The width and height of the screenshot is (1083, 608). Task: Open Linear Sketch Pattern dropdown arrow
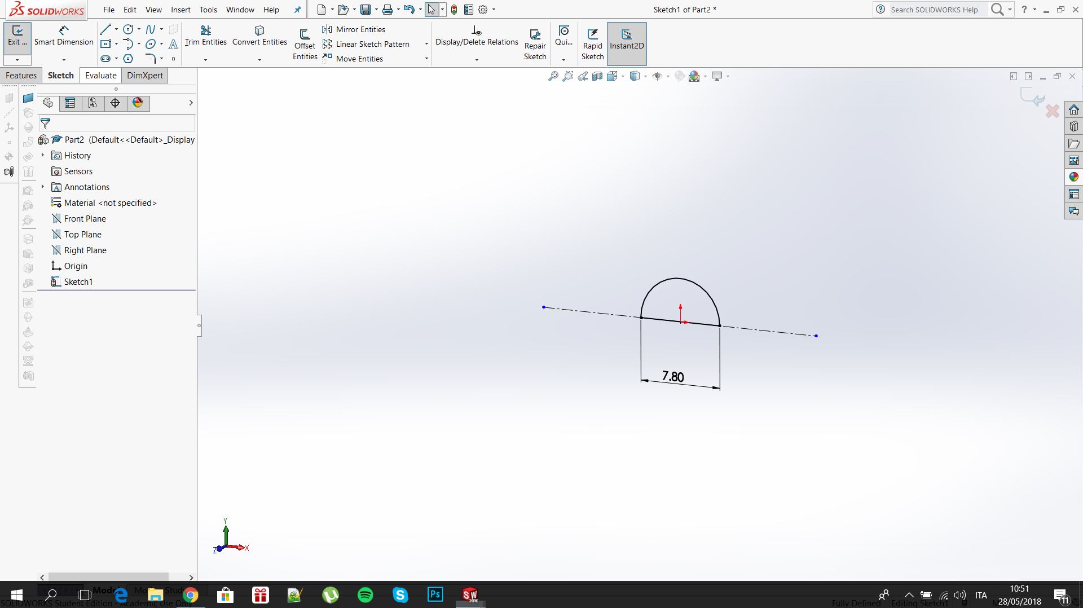pos(426,44)
